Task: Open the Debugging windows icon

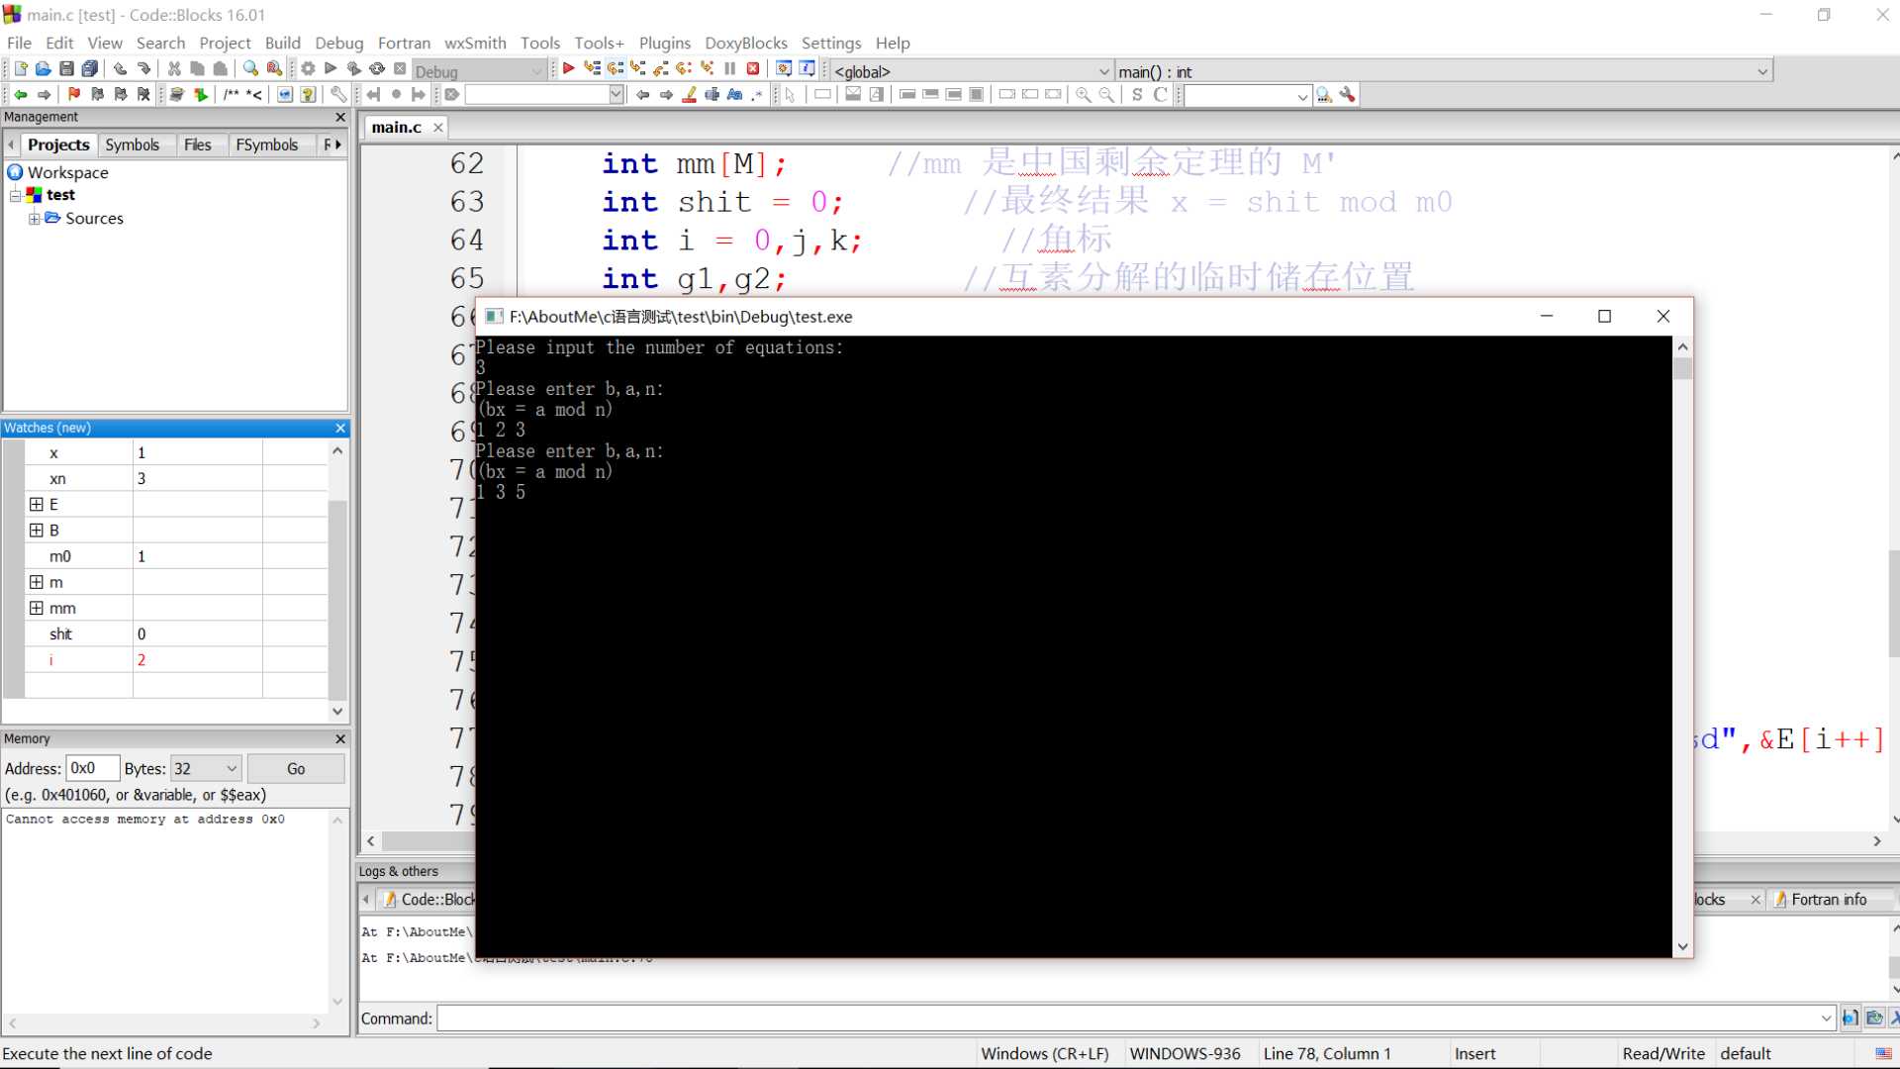Action: (x=784, y=68)
